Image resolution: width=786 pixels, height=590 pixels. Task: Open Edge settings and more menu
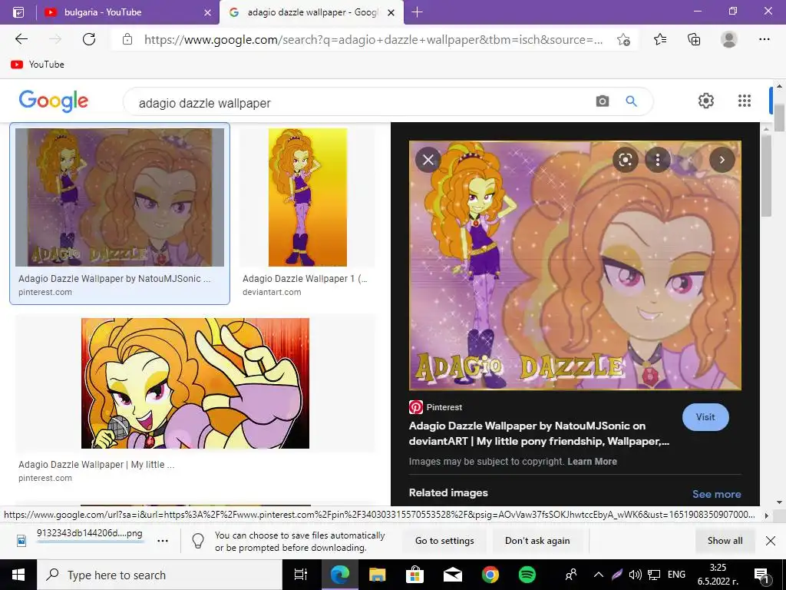click(764, 39)
